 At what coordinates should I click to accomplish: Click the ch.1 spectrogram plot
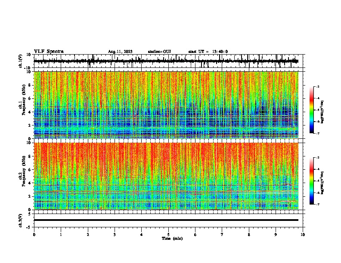(x=166, y=105)
